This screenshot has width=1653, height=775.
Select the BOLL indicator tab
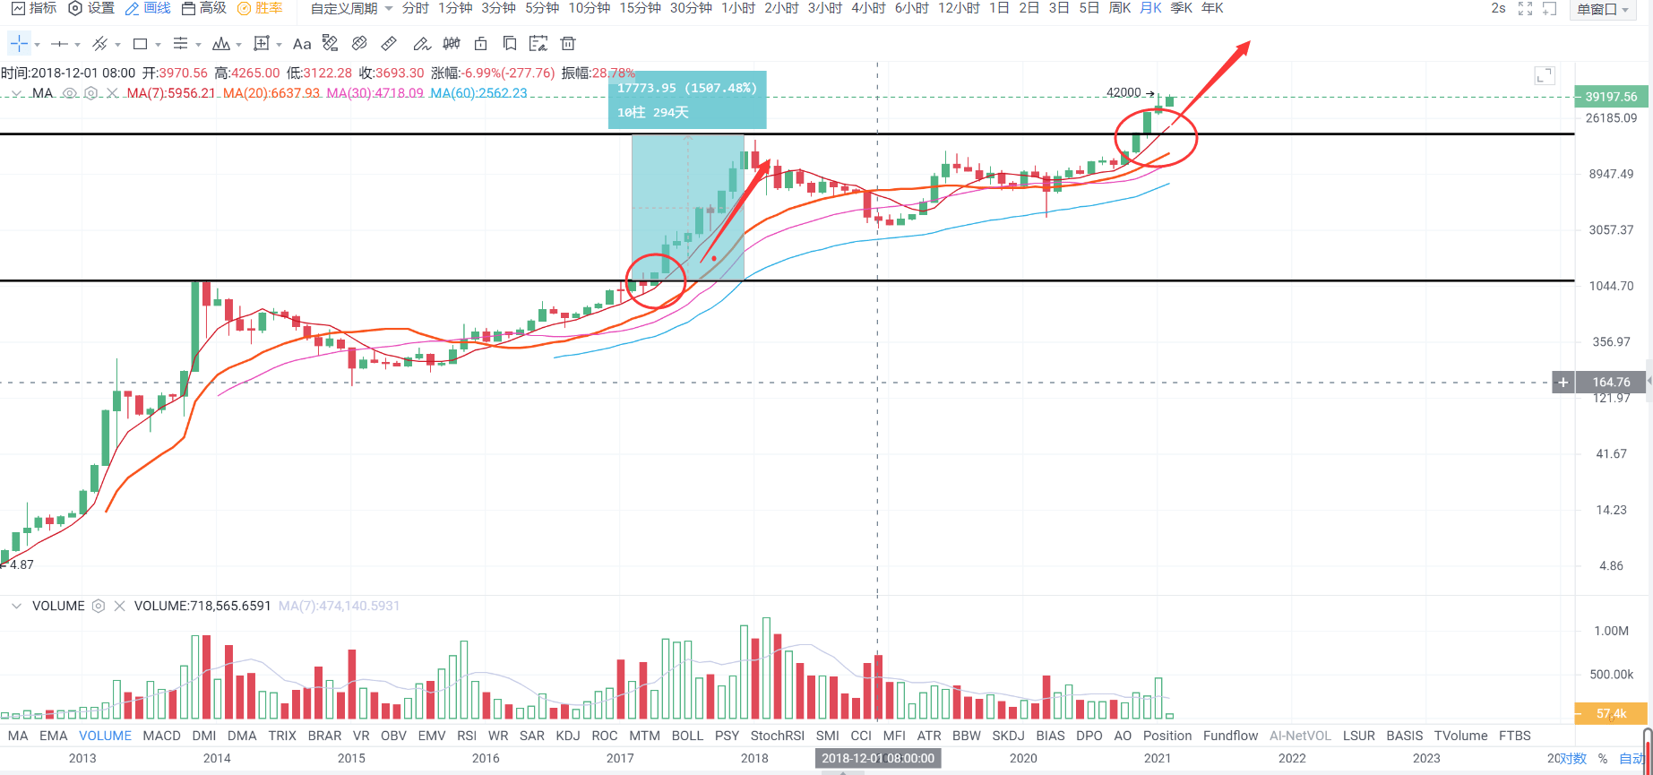click(x=687, y=736)
